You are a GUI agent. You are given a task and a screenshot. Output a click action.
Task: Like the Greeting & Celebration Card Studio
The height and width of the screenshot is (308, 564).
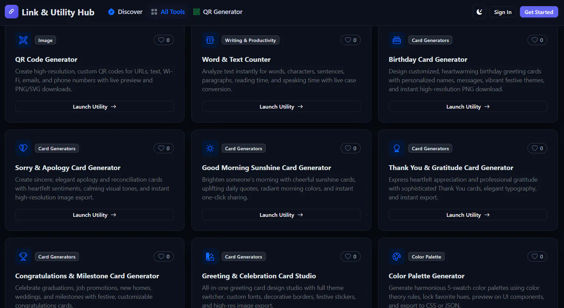pos(350,257)
